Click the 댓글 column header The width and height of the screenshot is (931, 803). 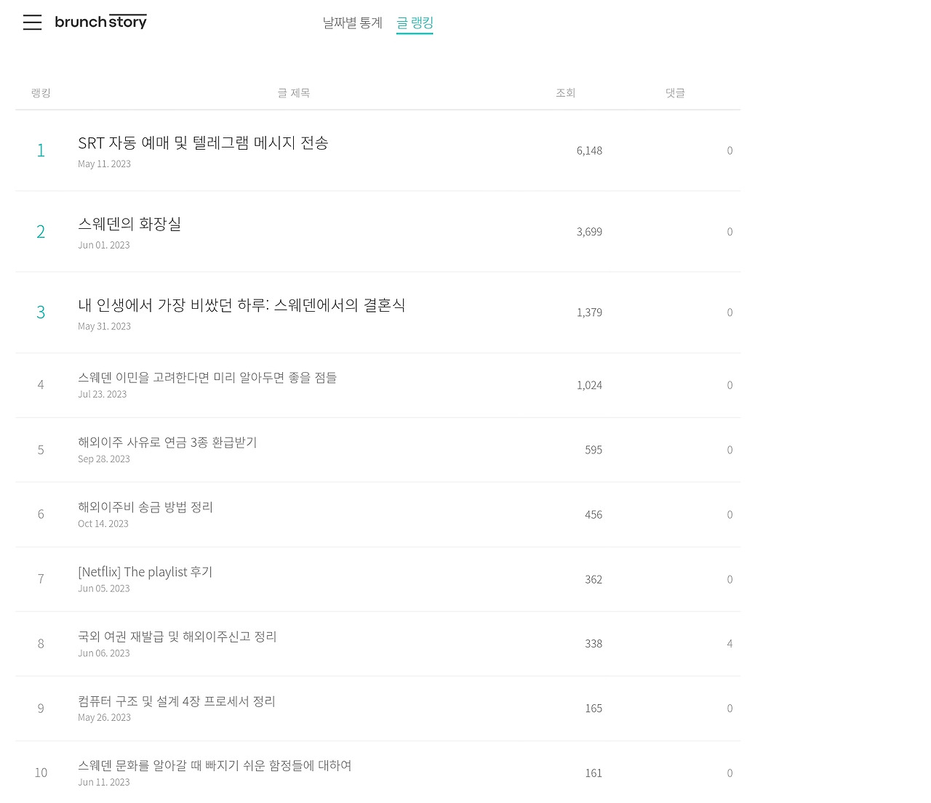675,92
